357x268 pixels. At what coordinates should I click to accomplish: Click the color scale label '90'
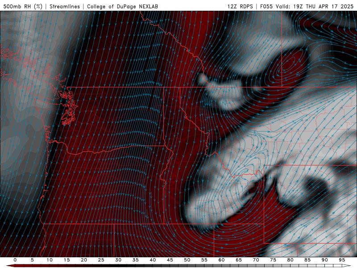tap(325, 260)
